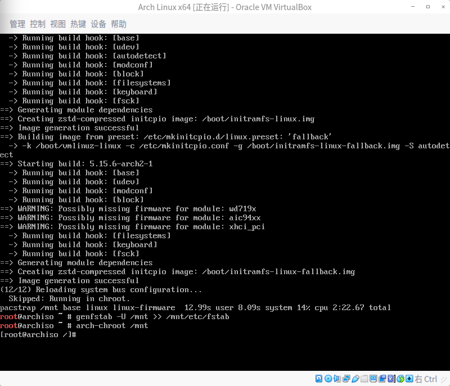Click the display settings status icon
450x386 pixels.
tap(373, 379)
